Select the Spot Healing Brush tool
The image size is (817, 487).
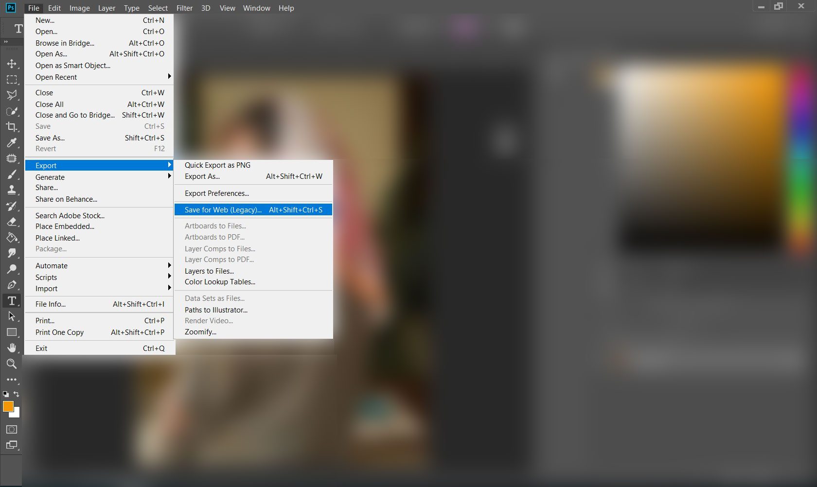[x=12, y=158]
